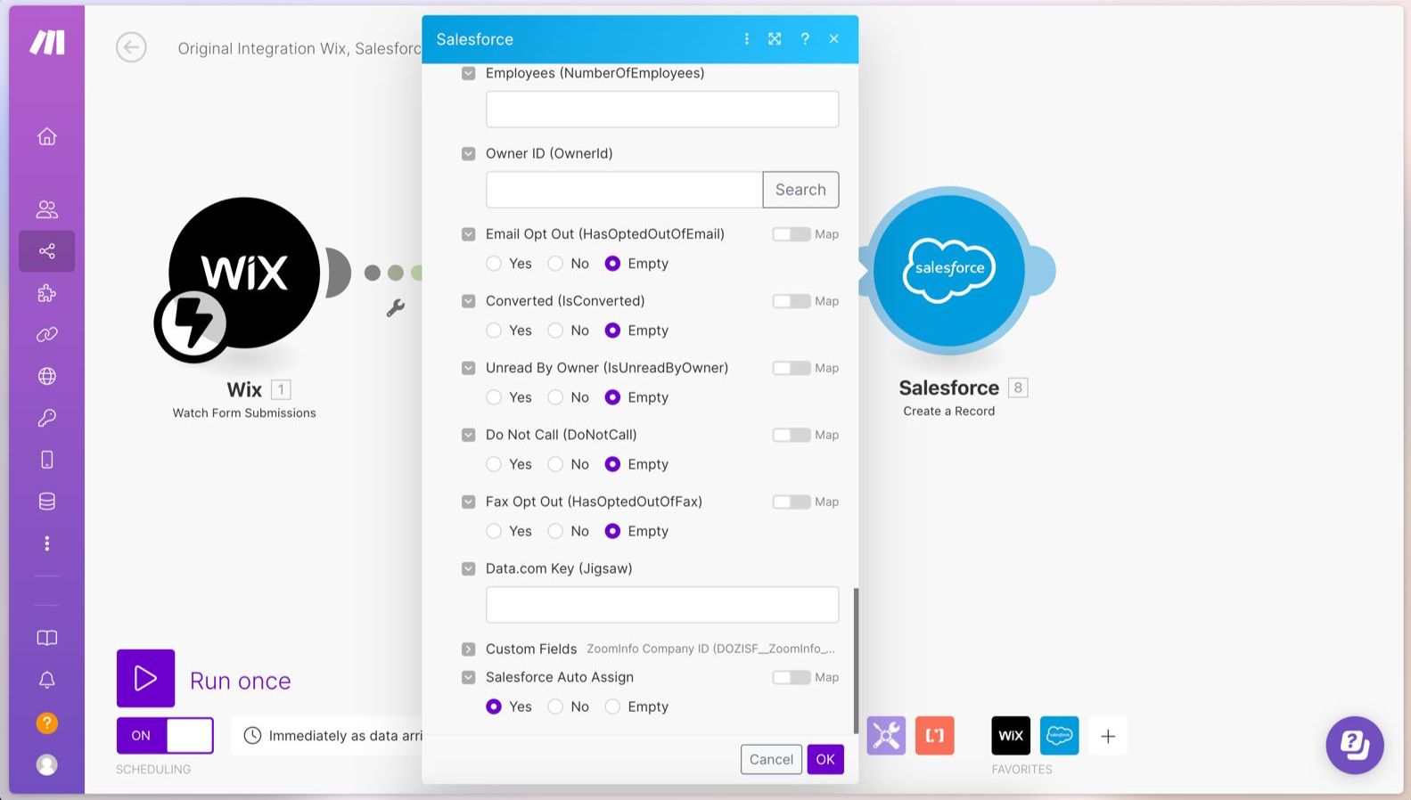This screenshot has width=1411, height=800.
Task: Click the Owner ID text field
Action: point(624,190)
